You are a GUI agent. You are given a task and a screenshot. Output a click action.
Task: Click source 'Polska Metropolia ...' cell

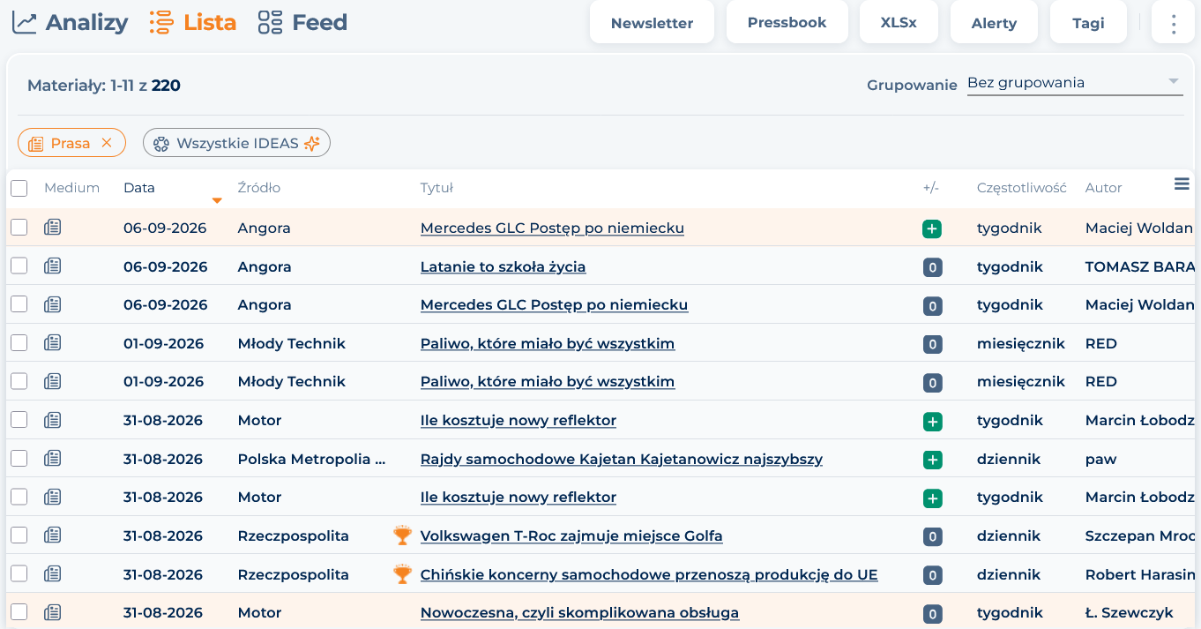click(x=312, y=459)
